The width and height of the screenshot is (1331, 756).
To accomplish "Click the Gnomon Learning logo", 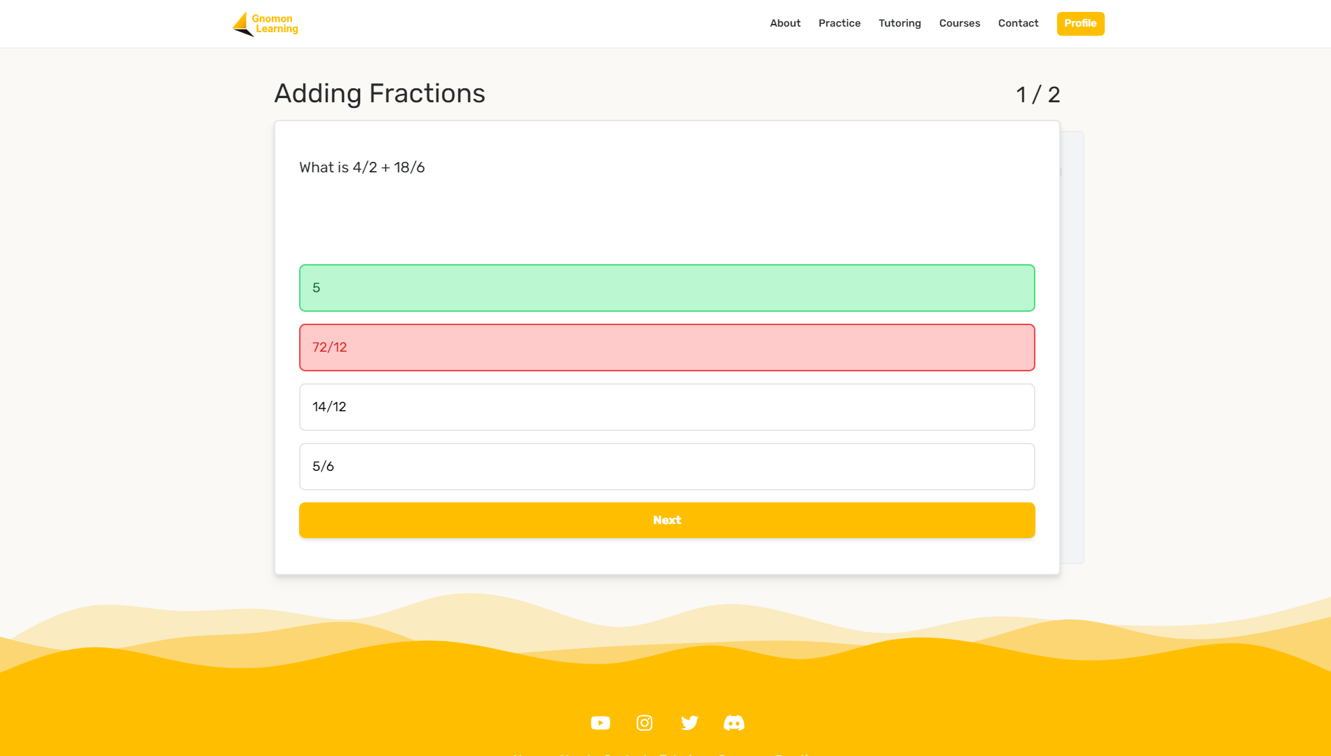I will point(265,24).
